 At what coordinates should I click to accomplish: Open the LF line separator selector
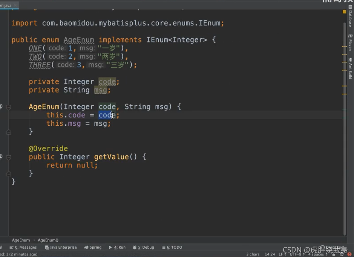click(282, 254)
